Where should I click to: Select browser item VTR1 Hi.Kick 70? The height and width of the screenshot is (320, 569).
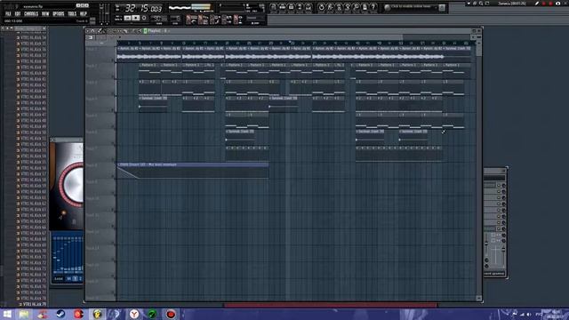(34, 251)
